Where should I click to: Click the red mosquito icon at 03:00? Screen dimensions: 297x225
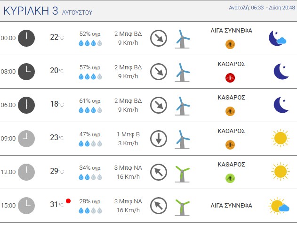coord(230,78)
